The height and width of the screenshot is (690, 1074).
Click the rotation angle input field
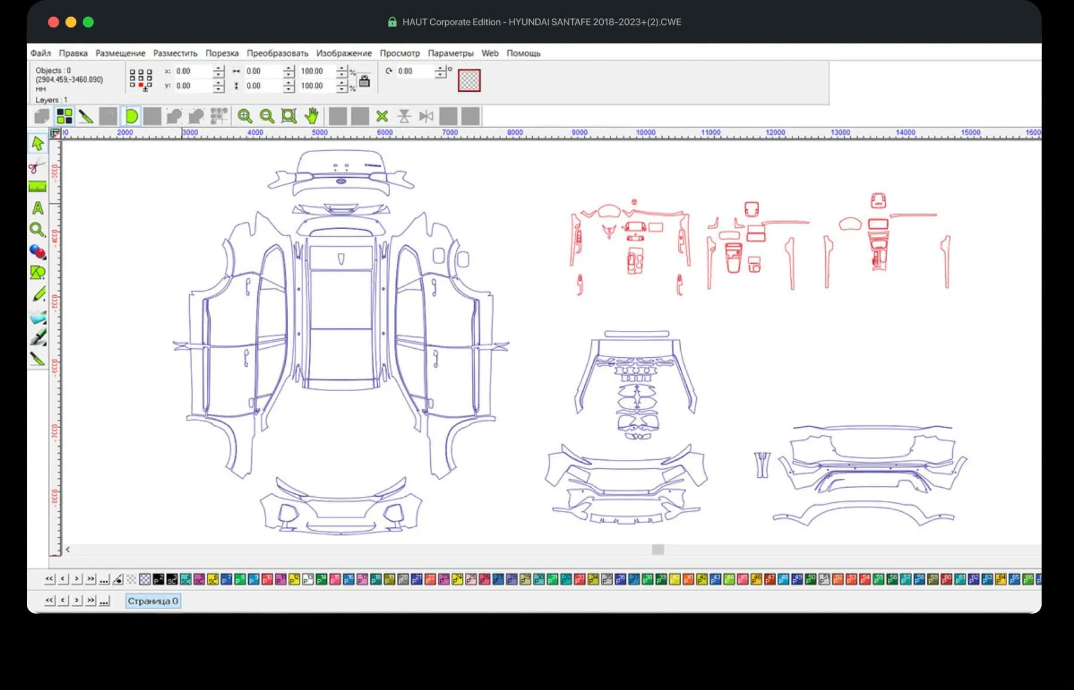(415, 71)
